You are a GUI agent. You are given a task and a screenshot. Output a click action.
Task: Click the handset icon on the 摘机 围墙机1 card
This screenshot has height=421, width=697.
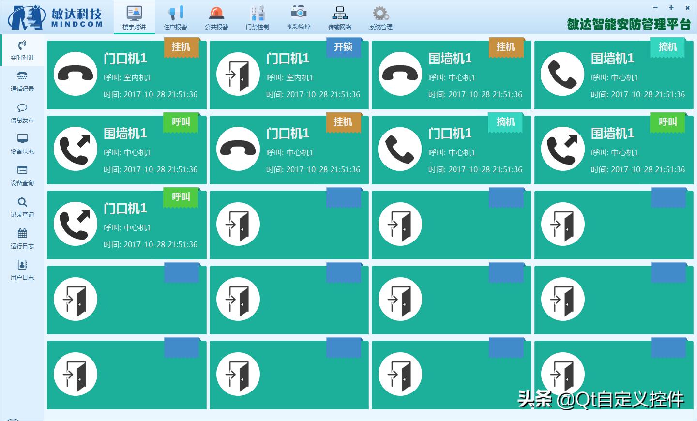click(x=562, y=75)
